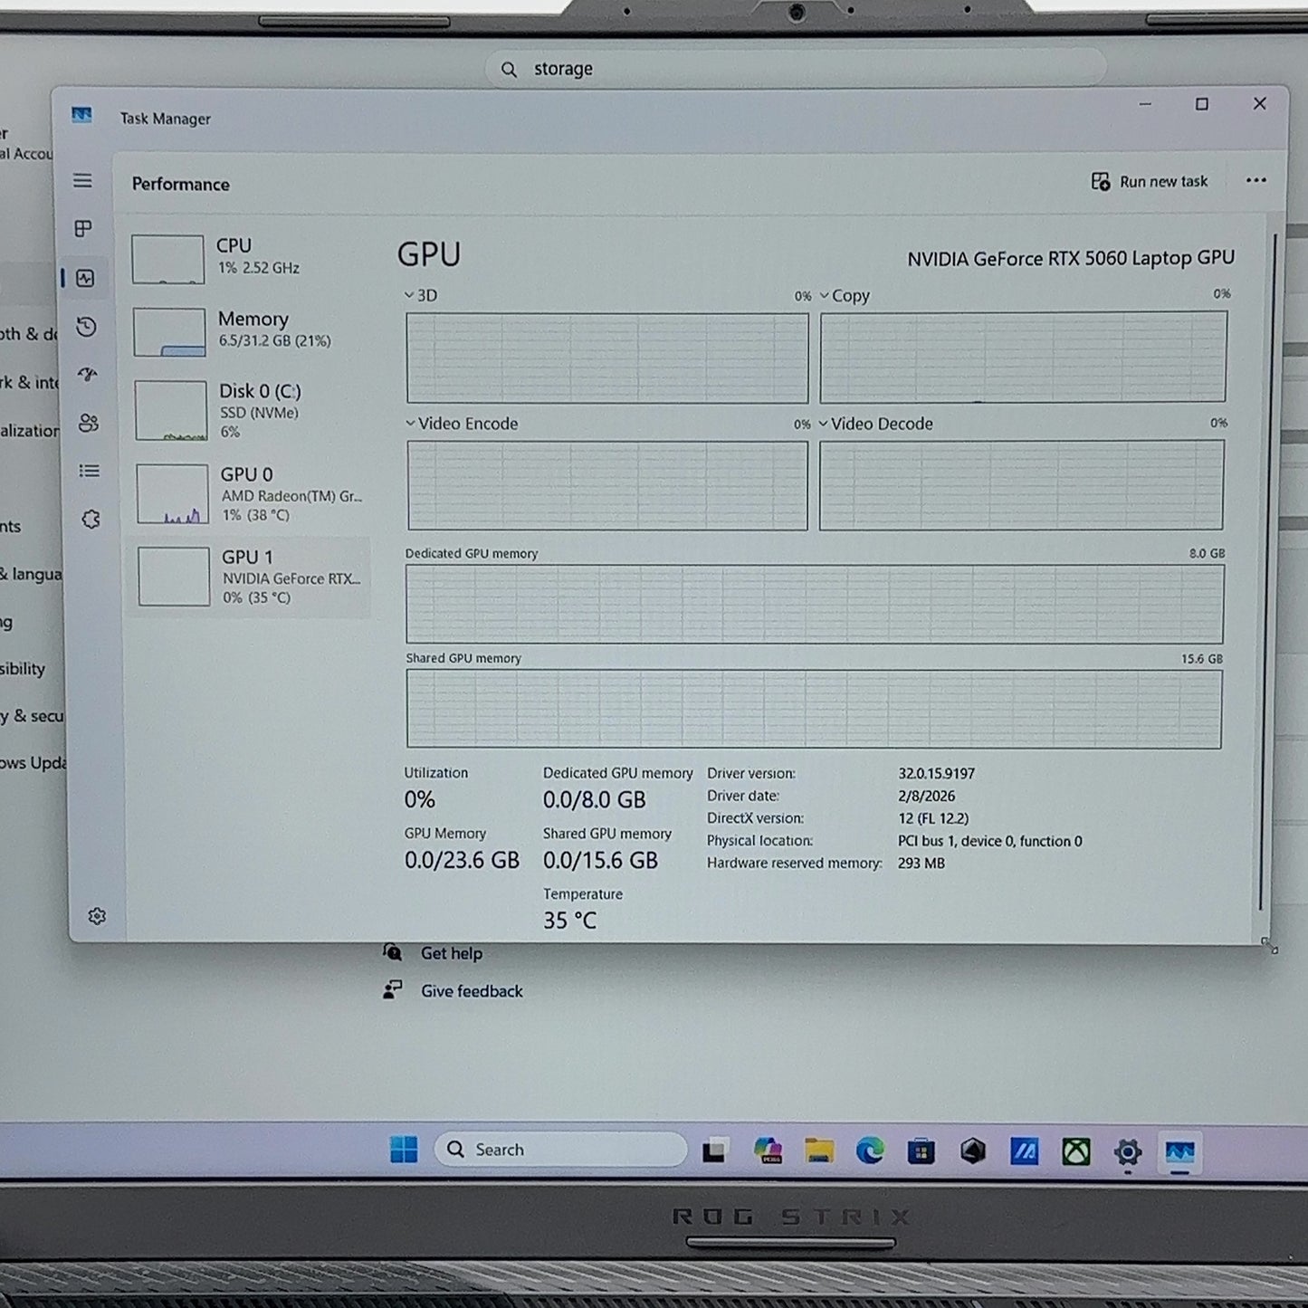The image size is (1308, 1308).
Task: Open the Startup apps sidebar icon
Action: tap(87, 375)
